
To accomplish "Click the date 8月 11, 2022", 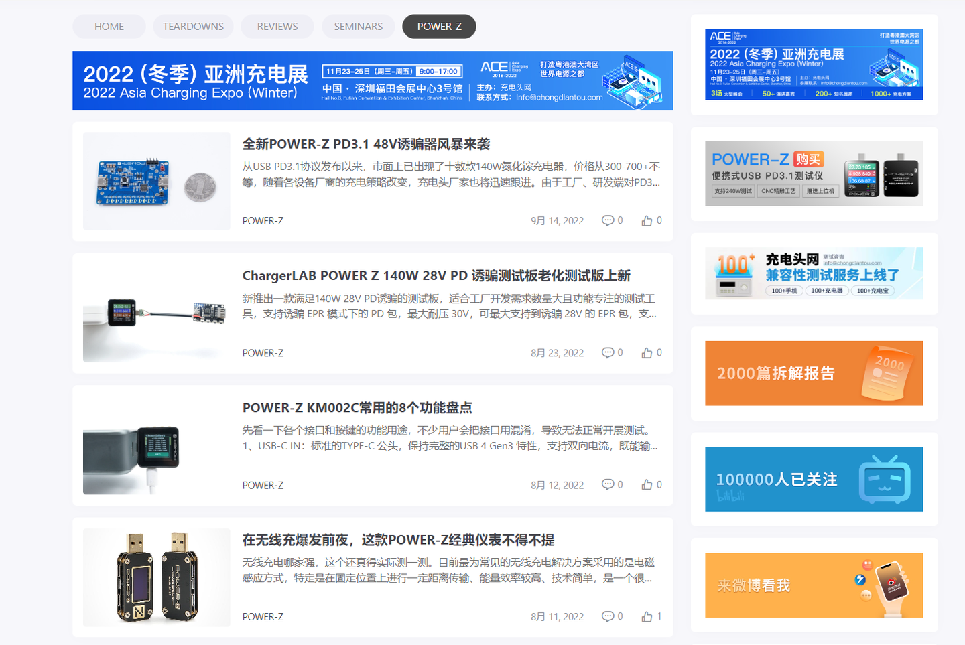I will (x=557, y=617).
